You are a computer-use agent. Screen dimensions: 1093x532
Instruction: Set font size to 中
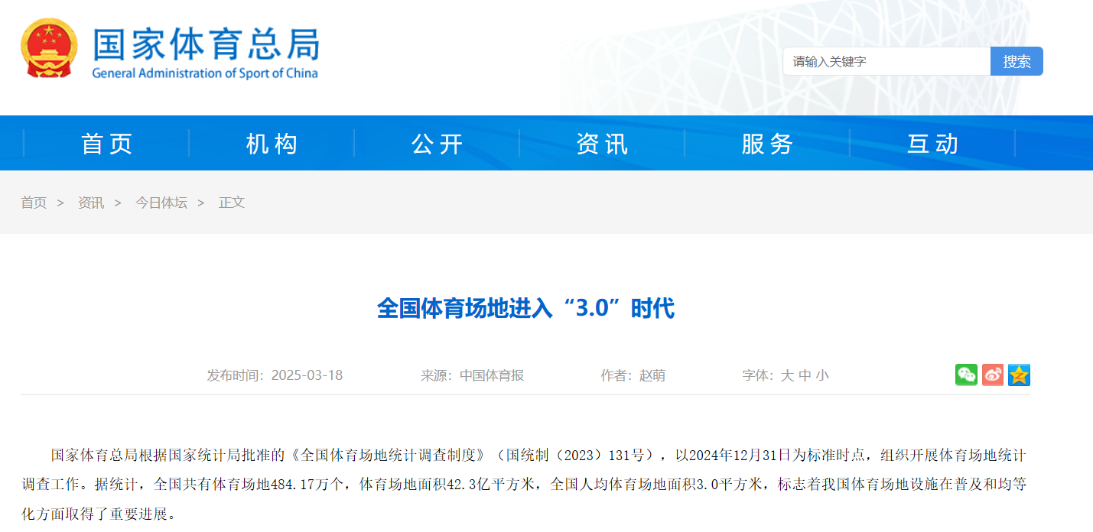point(805,375)
